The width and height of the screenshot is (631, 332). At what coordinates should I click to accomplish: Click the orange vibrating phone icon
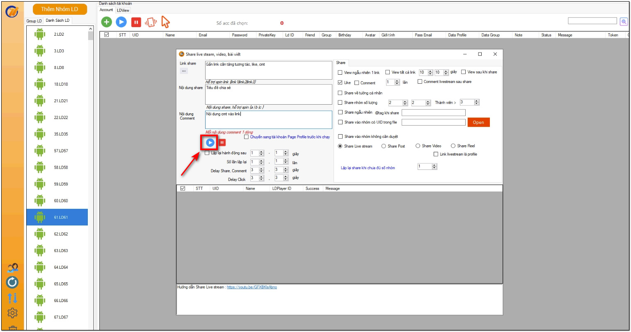point(151,22)
